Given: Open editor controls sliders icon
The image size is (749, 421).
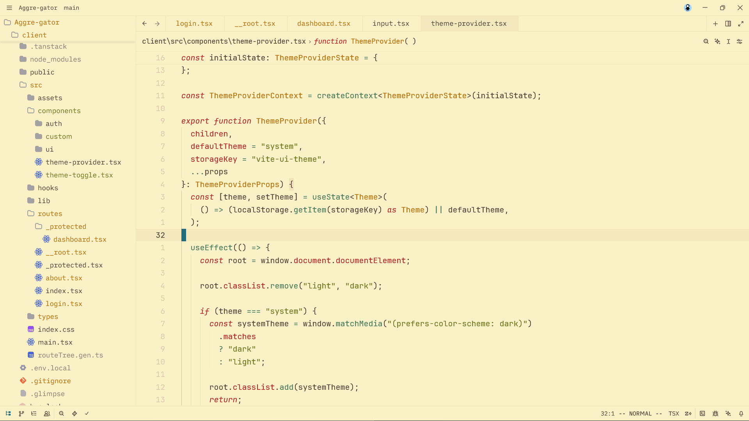Looking at the screenshot, I should tap(739, 41).
